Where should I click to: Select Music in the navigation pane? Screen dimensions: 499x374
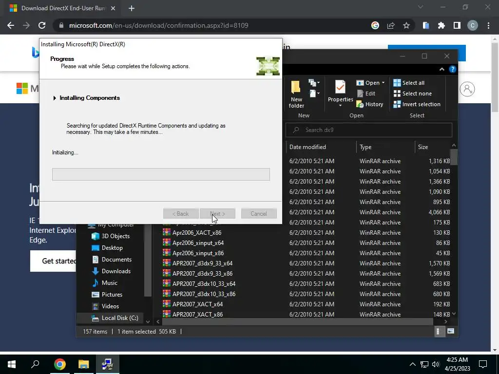click(104, 283)
